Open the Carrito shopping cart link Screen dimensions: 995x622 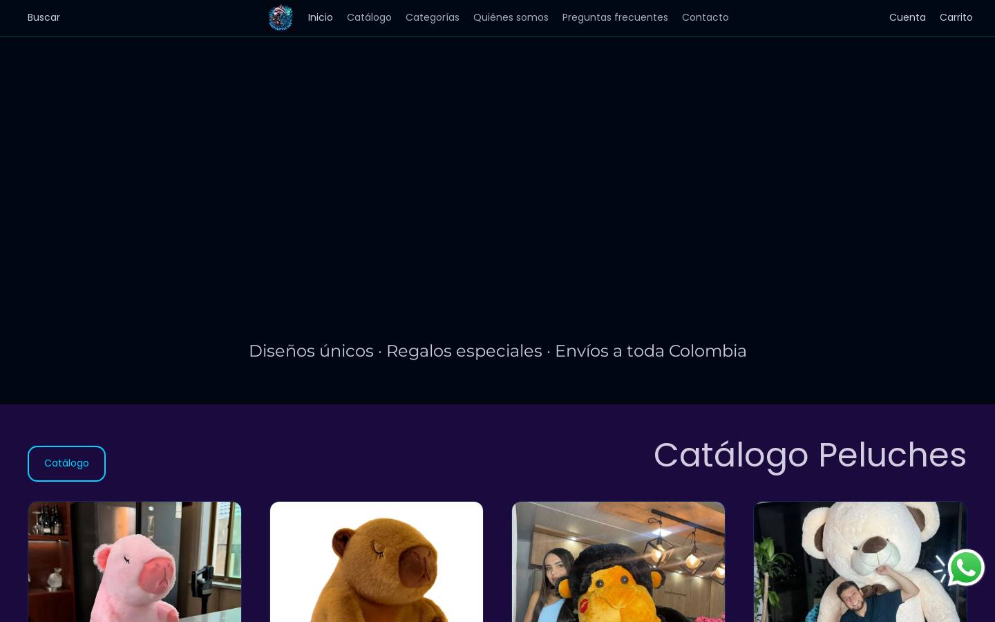click(x=956, y=17)
